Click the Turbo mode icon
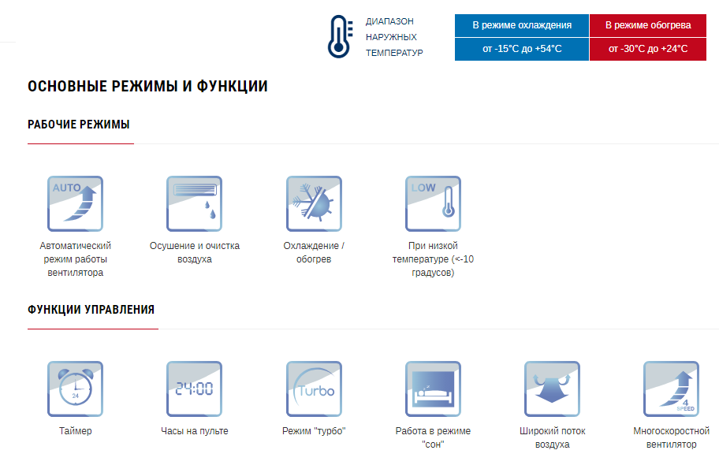 314,389
